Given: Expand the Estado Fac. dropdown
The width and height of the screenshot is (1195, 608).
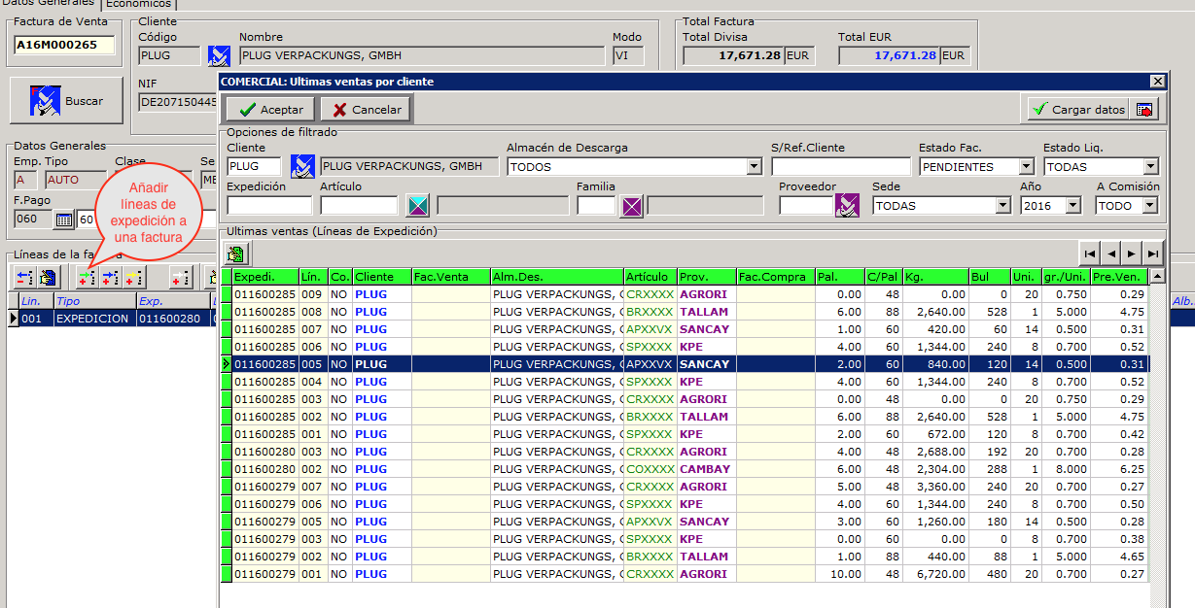Looking at the screenshot, I should pyautogui.click(x=1026, y=167).
